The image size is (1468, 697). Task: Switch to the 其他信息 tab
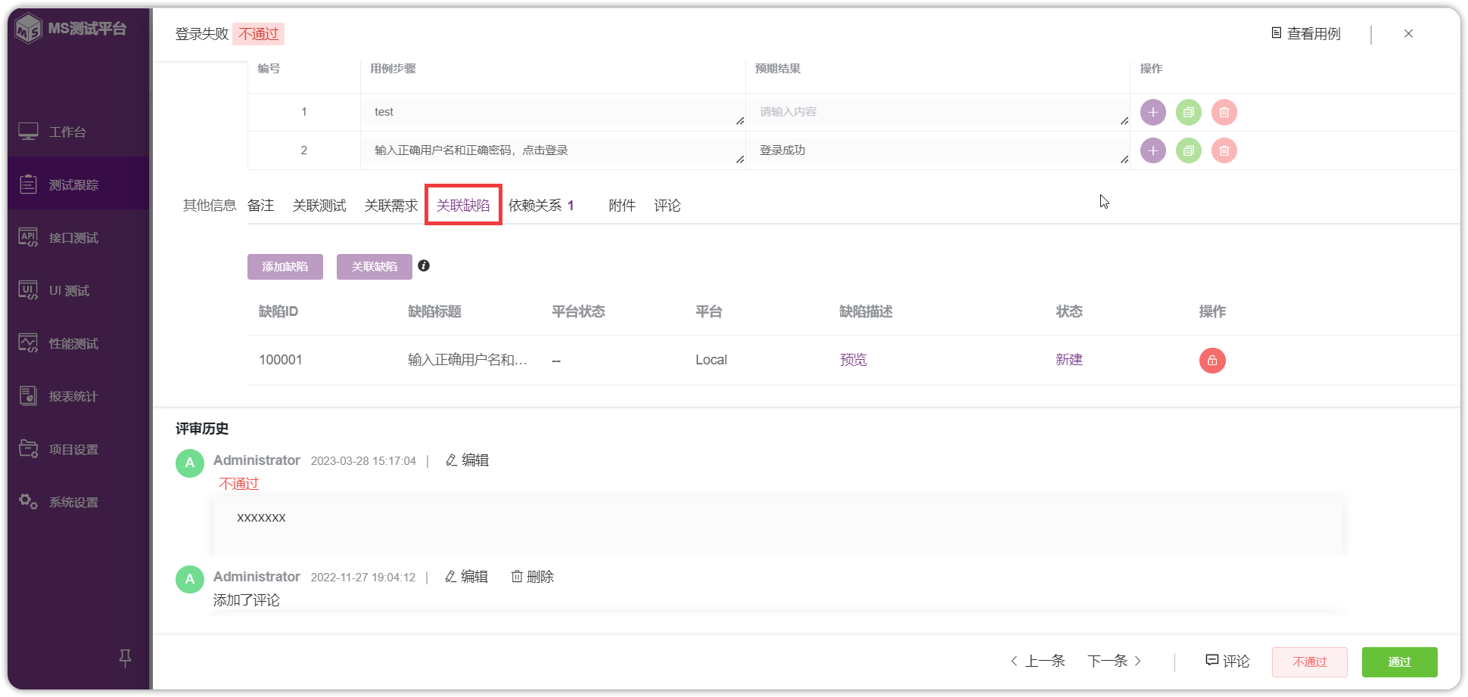tap(210, 206)
